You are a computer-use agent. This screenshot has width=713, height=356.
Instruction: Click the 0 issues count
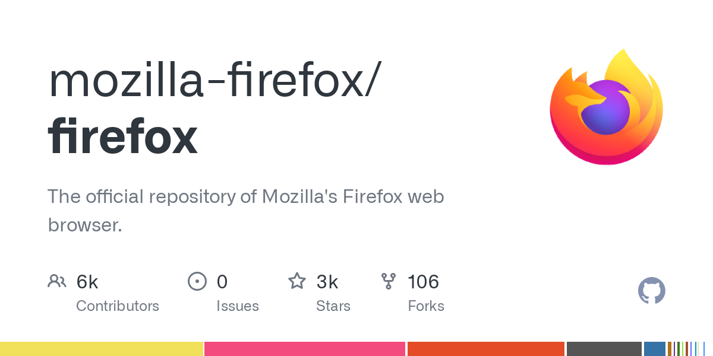coord(222,282)
